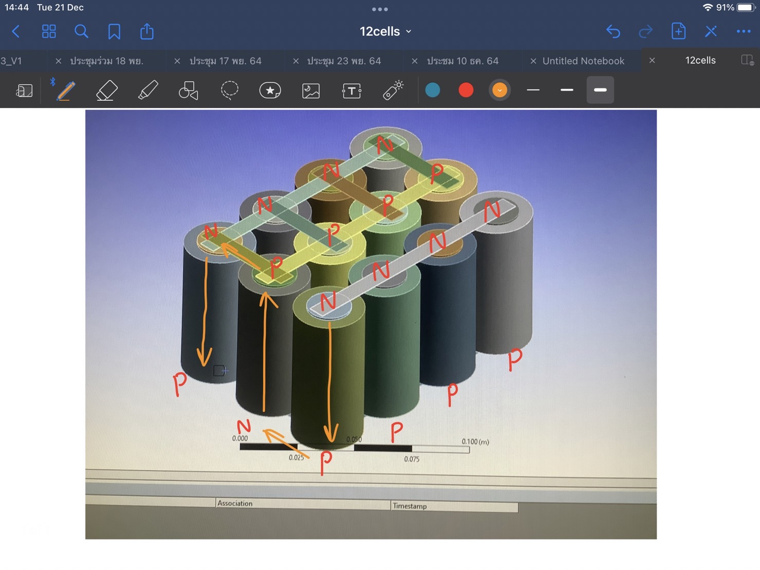The image size is (760, 570).
Task: Select the Eraser tool
Action: tap(107, 90)
